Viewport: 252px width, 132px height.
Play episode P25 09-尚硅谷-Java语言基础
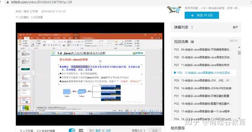point(203,49)
